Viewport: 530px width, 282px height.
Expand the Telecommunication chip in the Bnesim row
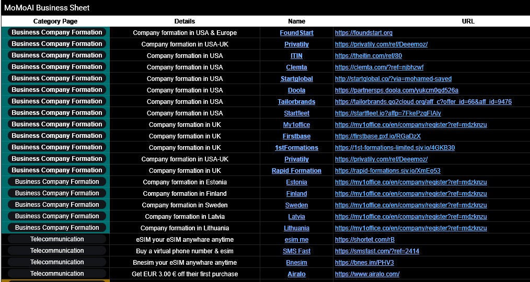[x=57, y=262]
